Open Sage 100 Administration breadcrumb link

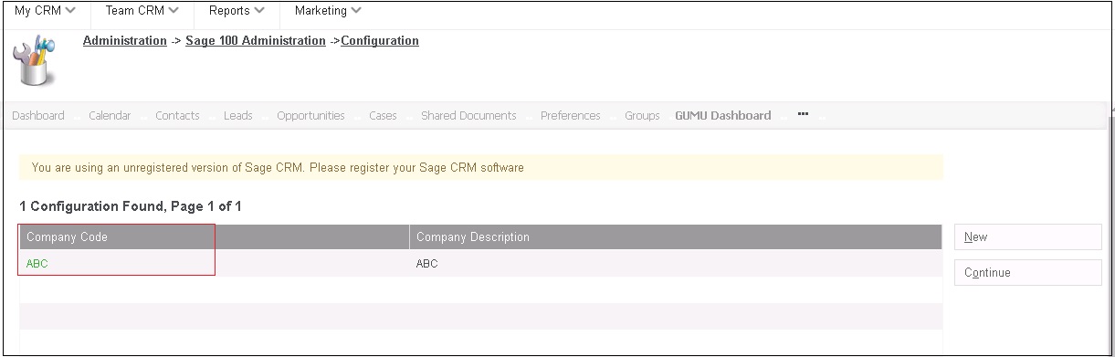click(x=256, y=41)
